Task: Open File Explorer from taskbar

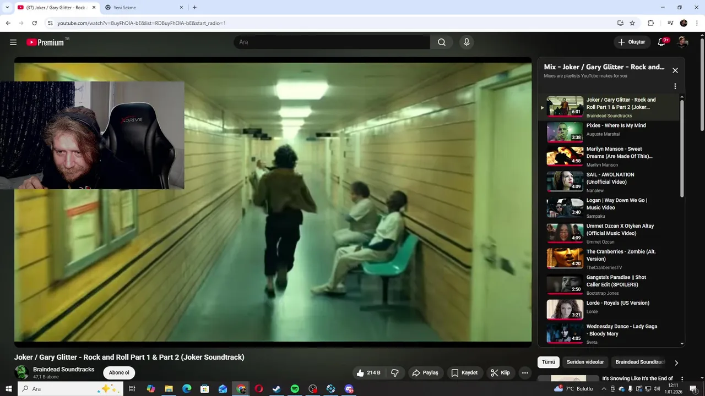Action: point(169,389)
